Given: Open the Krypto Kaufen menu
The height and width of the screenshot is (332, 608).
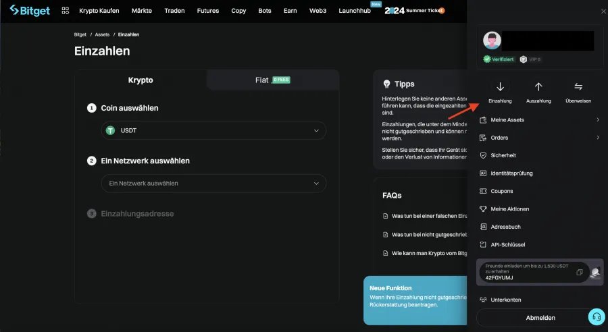Looking at the screenshot, I should pyautogui.click(x=99, y=11).
